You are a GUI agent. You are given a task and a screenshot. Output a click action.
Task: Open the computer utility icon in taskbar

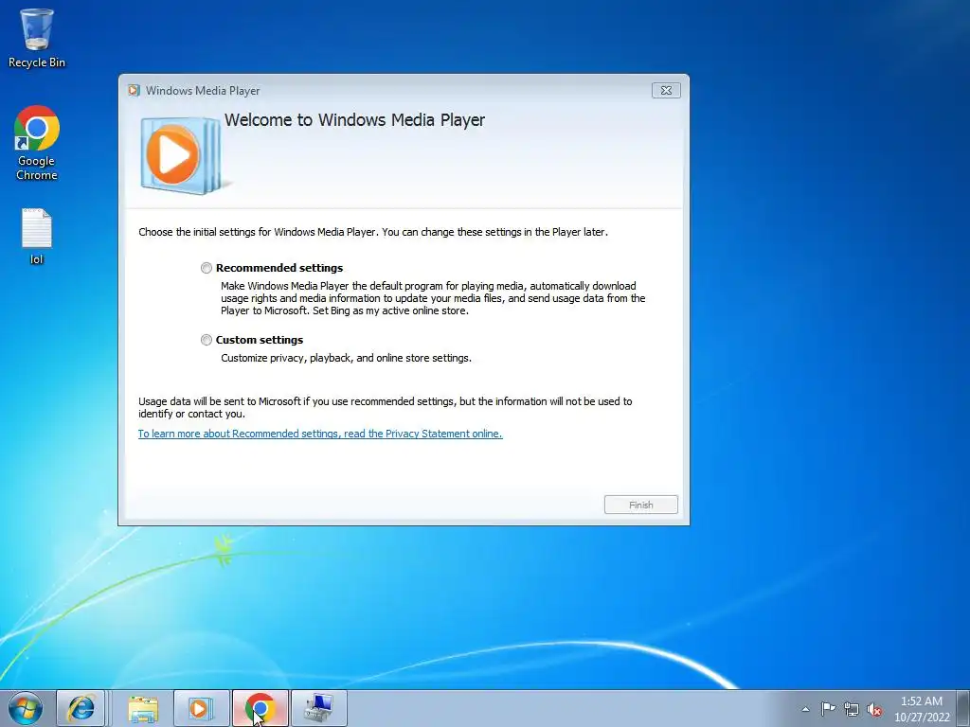319,708
